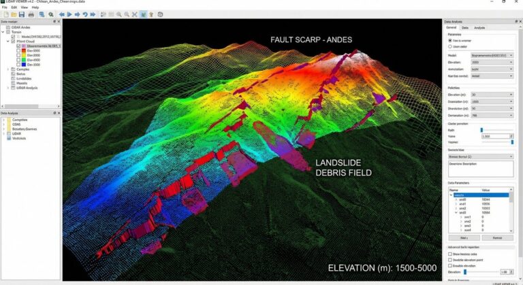Undock the right Data Analysis panel with the pin icon
This screenshot has height=285, width=523.
click(516, 22)
